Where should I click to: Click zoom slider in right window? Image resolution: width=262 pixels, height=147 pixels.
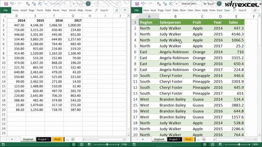click(239, 145)
